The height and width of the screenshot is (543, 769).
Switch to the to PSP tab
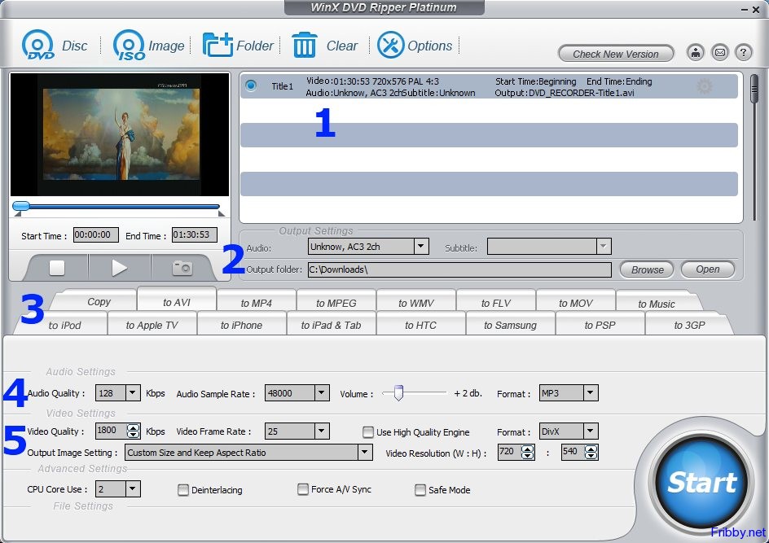tap(600, 325)
